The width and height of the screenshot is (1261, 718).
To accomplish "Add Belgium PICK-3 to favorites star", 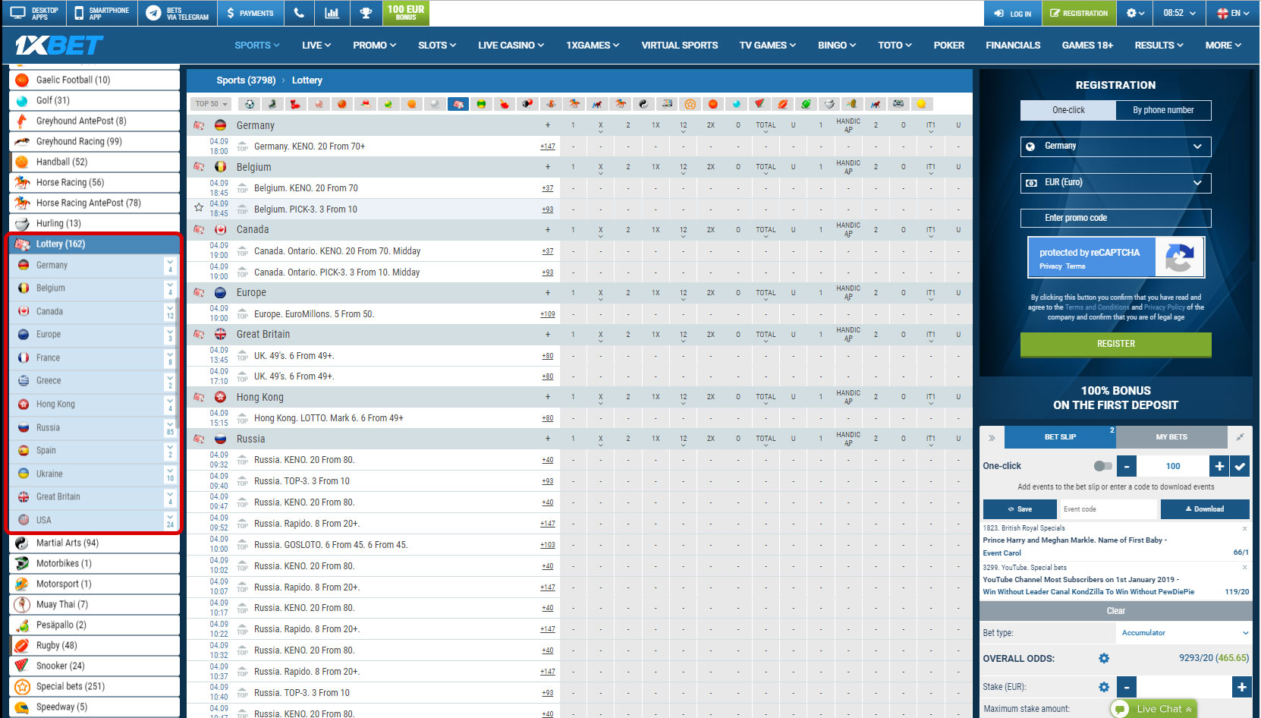I will point(199,208).
